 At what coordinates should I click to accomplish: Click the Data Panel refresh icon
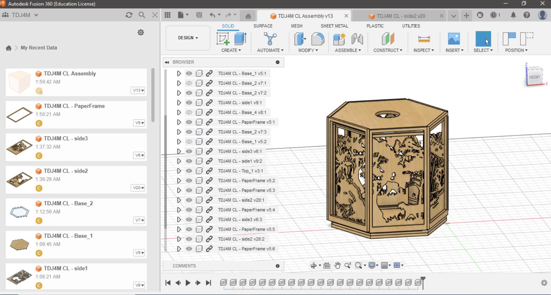(x=129, y=15)
